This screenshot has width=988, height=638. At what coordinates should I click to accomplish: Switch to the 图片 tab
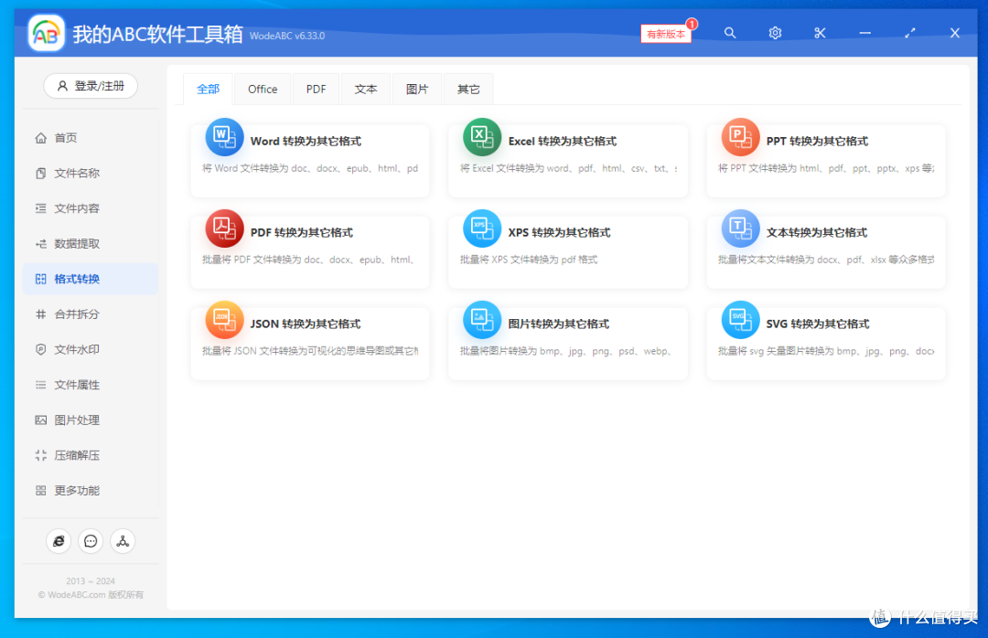point(417,89)
